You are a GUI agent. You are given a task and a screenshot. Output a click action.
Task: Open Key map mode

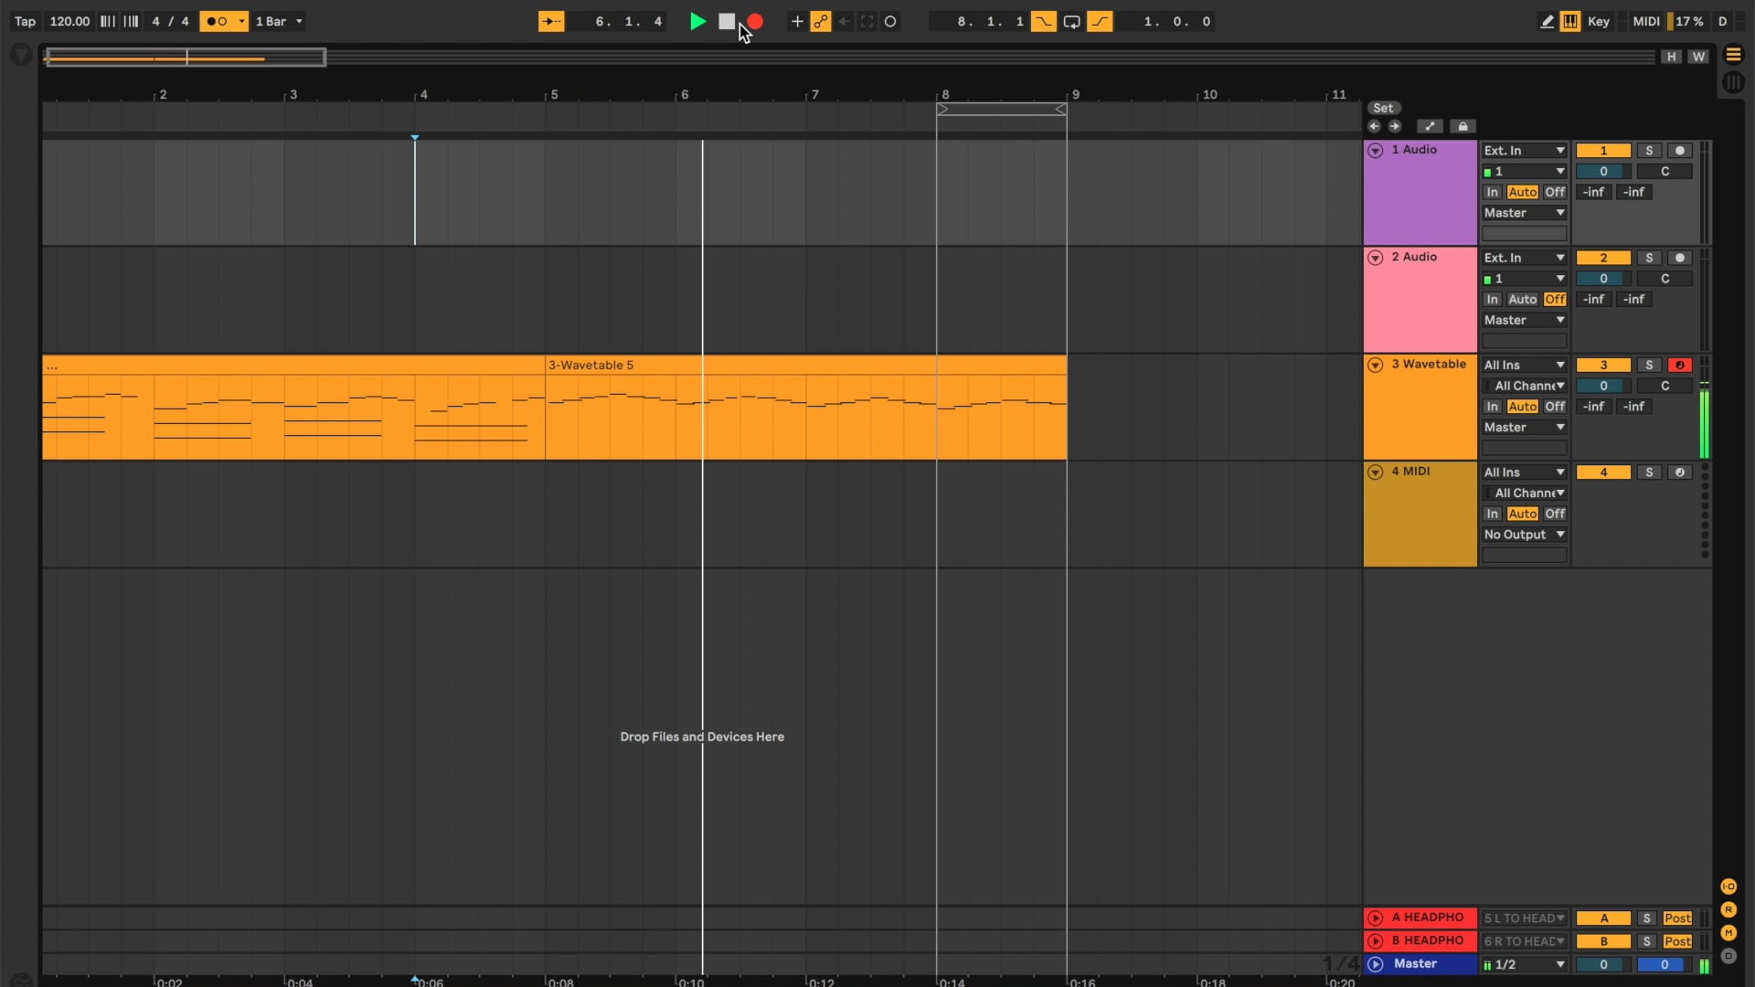(1598, 21)
